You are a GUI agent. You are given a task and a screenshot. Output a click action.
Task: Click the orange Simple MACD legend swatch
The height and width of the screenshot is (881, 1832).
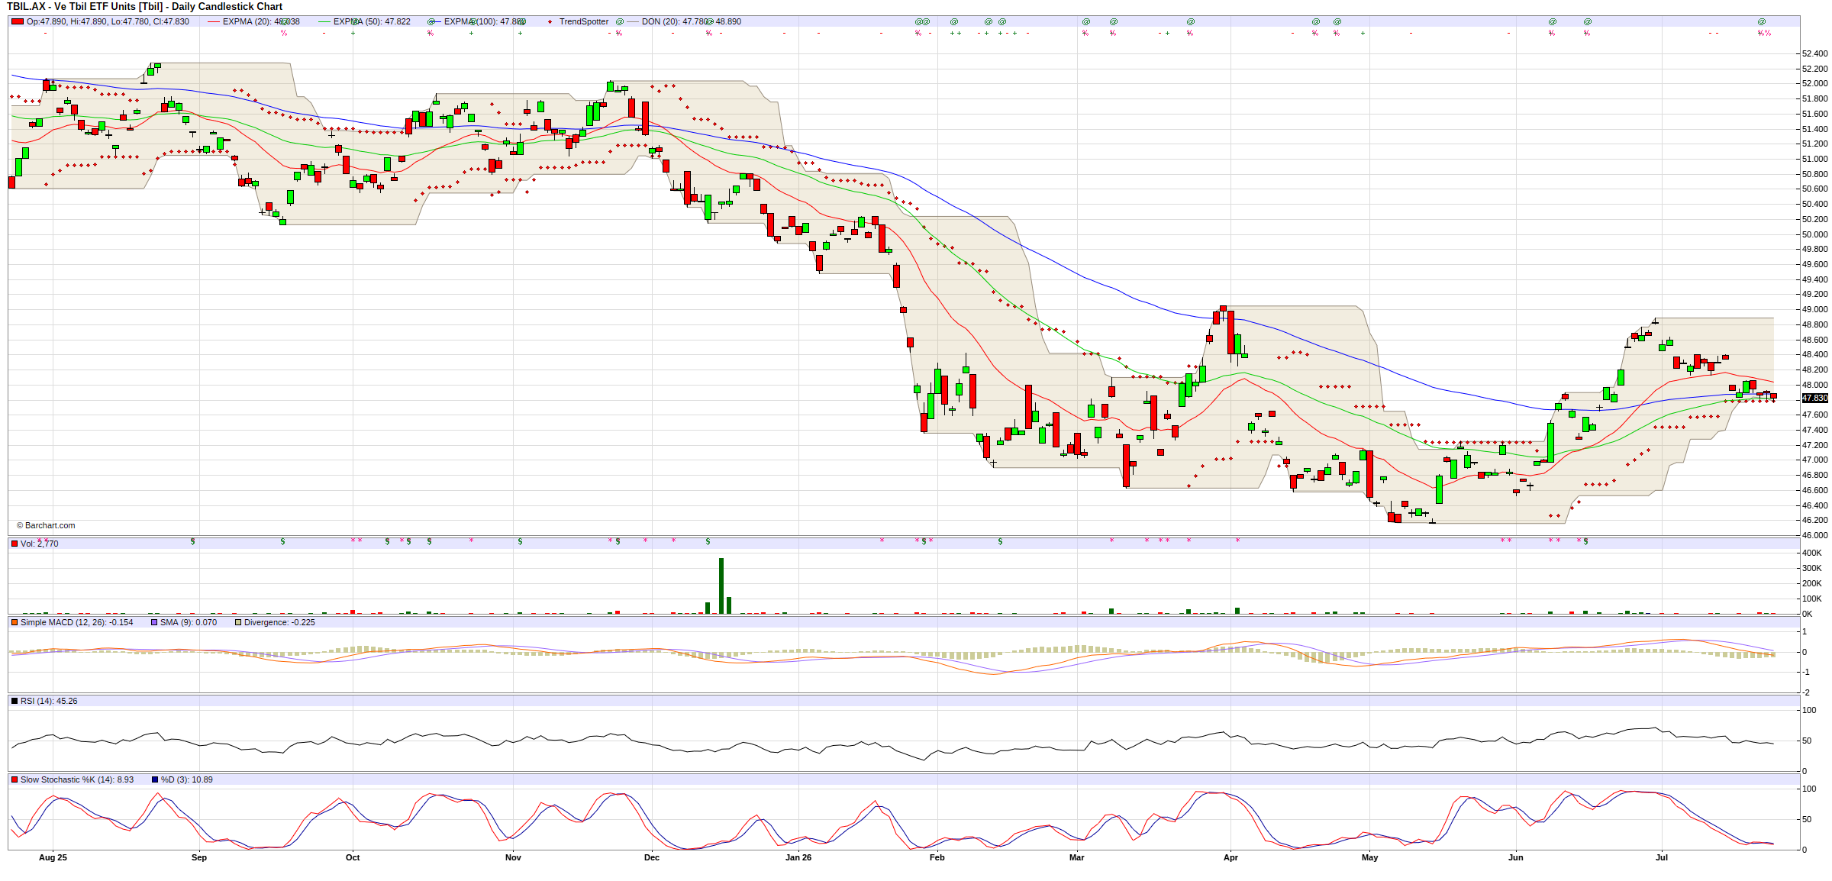[15, 622]
